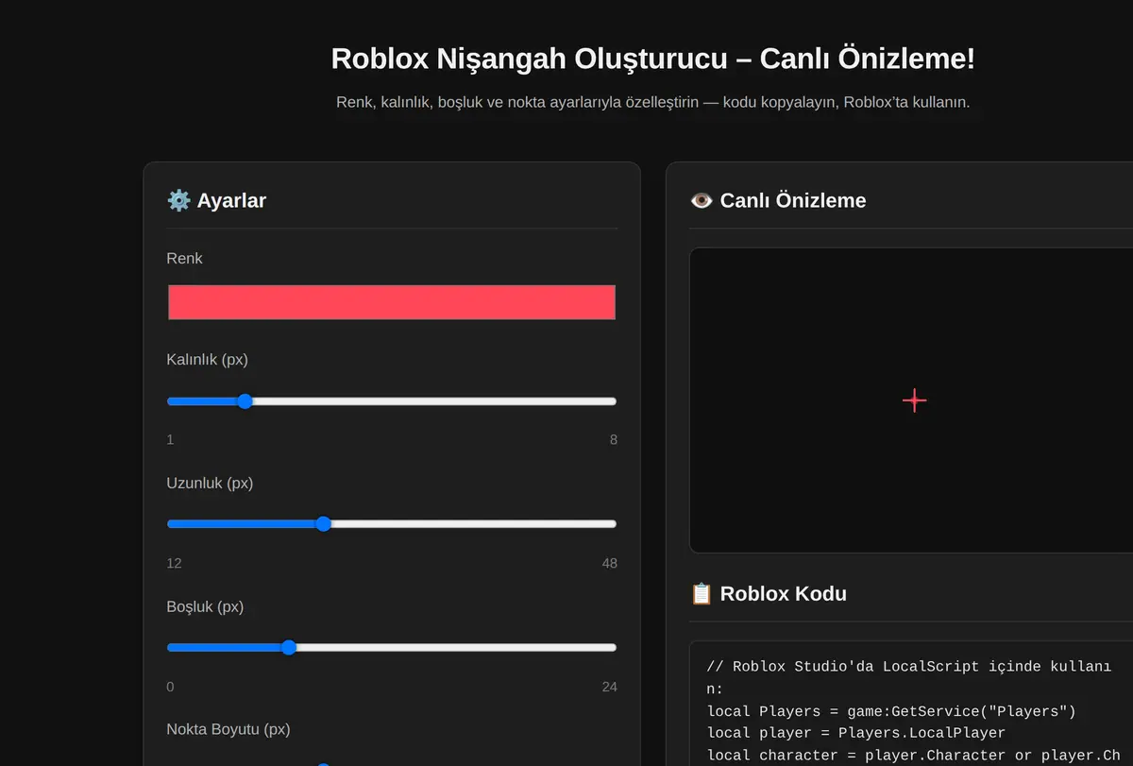This screenshot has height=766, width=1133.
Task: Click the red crosshair in the preview
Action: [x=914, y=400]
